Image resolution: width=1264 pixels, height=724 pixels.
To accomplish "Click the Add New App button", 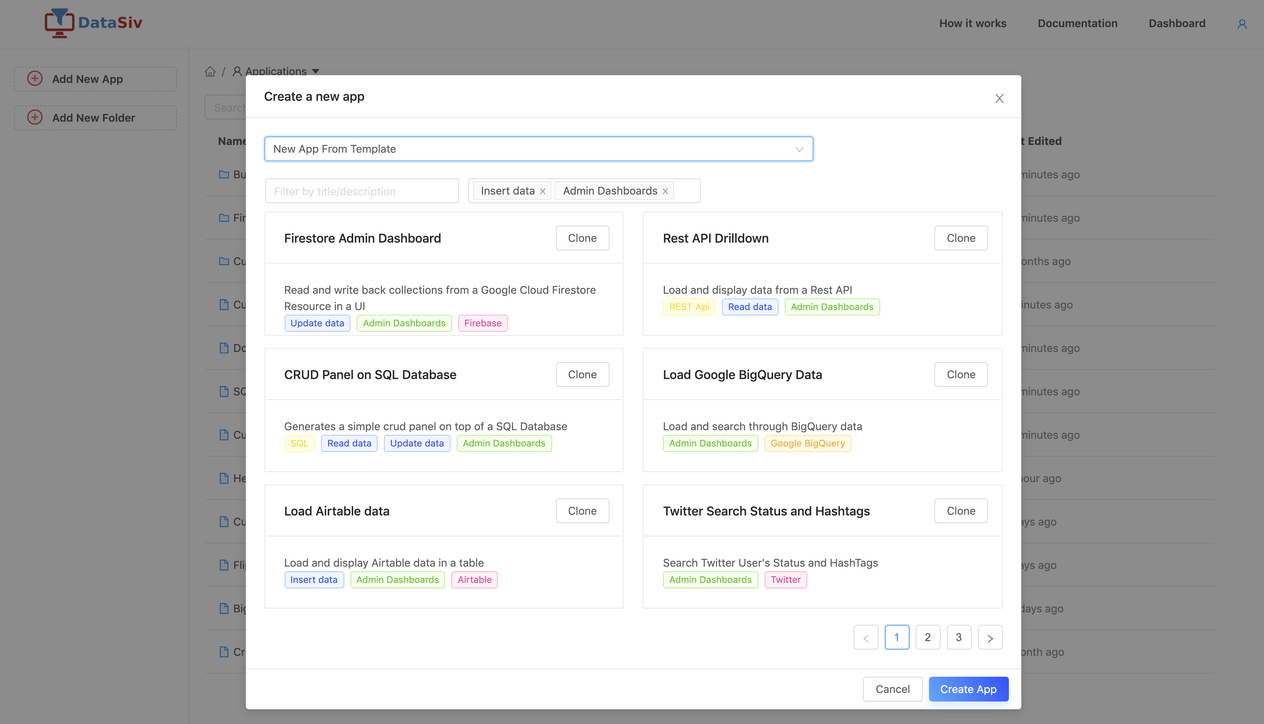I will tap(95, 79).
